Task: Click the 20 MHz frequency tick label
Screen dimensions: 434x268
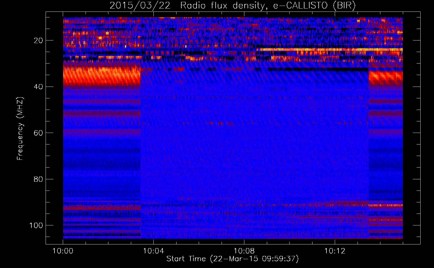Action: pyautogui.click(x=38, y=40)
